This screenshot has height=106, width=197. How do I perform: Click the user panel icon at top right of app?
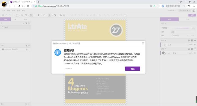coord(194,11)
